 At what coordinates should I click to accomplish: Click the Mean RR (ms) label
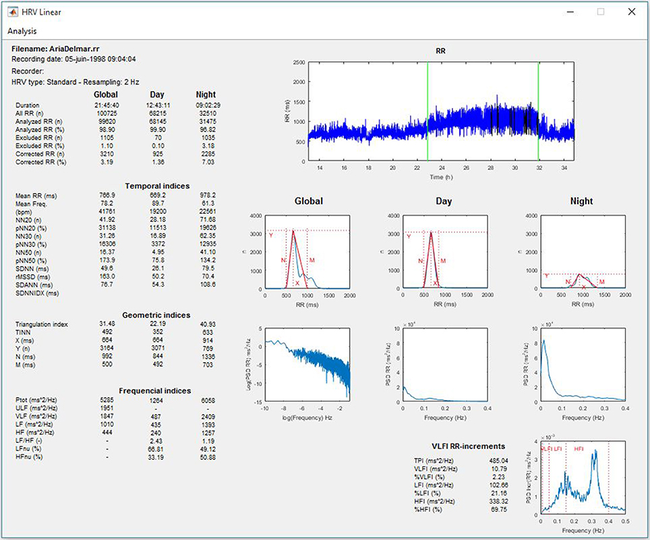coord(36,196)
